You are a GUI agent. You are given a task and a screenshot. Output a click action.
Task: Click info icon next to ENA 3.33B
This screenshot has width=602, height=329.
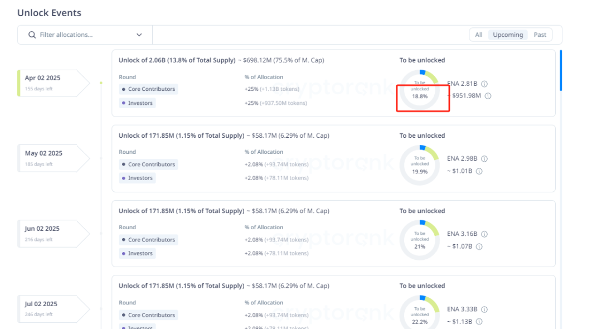click(484, 309)
